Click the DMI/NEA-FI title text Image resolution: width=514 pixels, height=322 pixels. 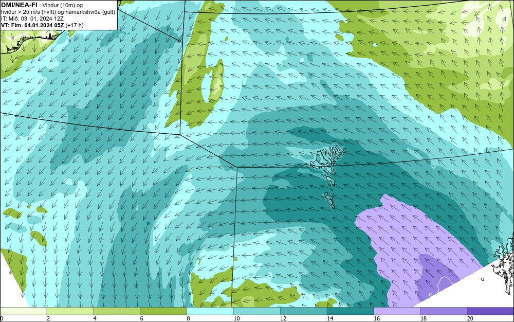click(x=19, y=5)
